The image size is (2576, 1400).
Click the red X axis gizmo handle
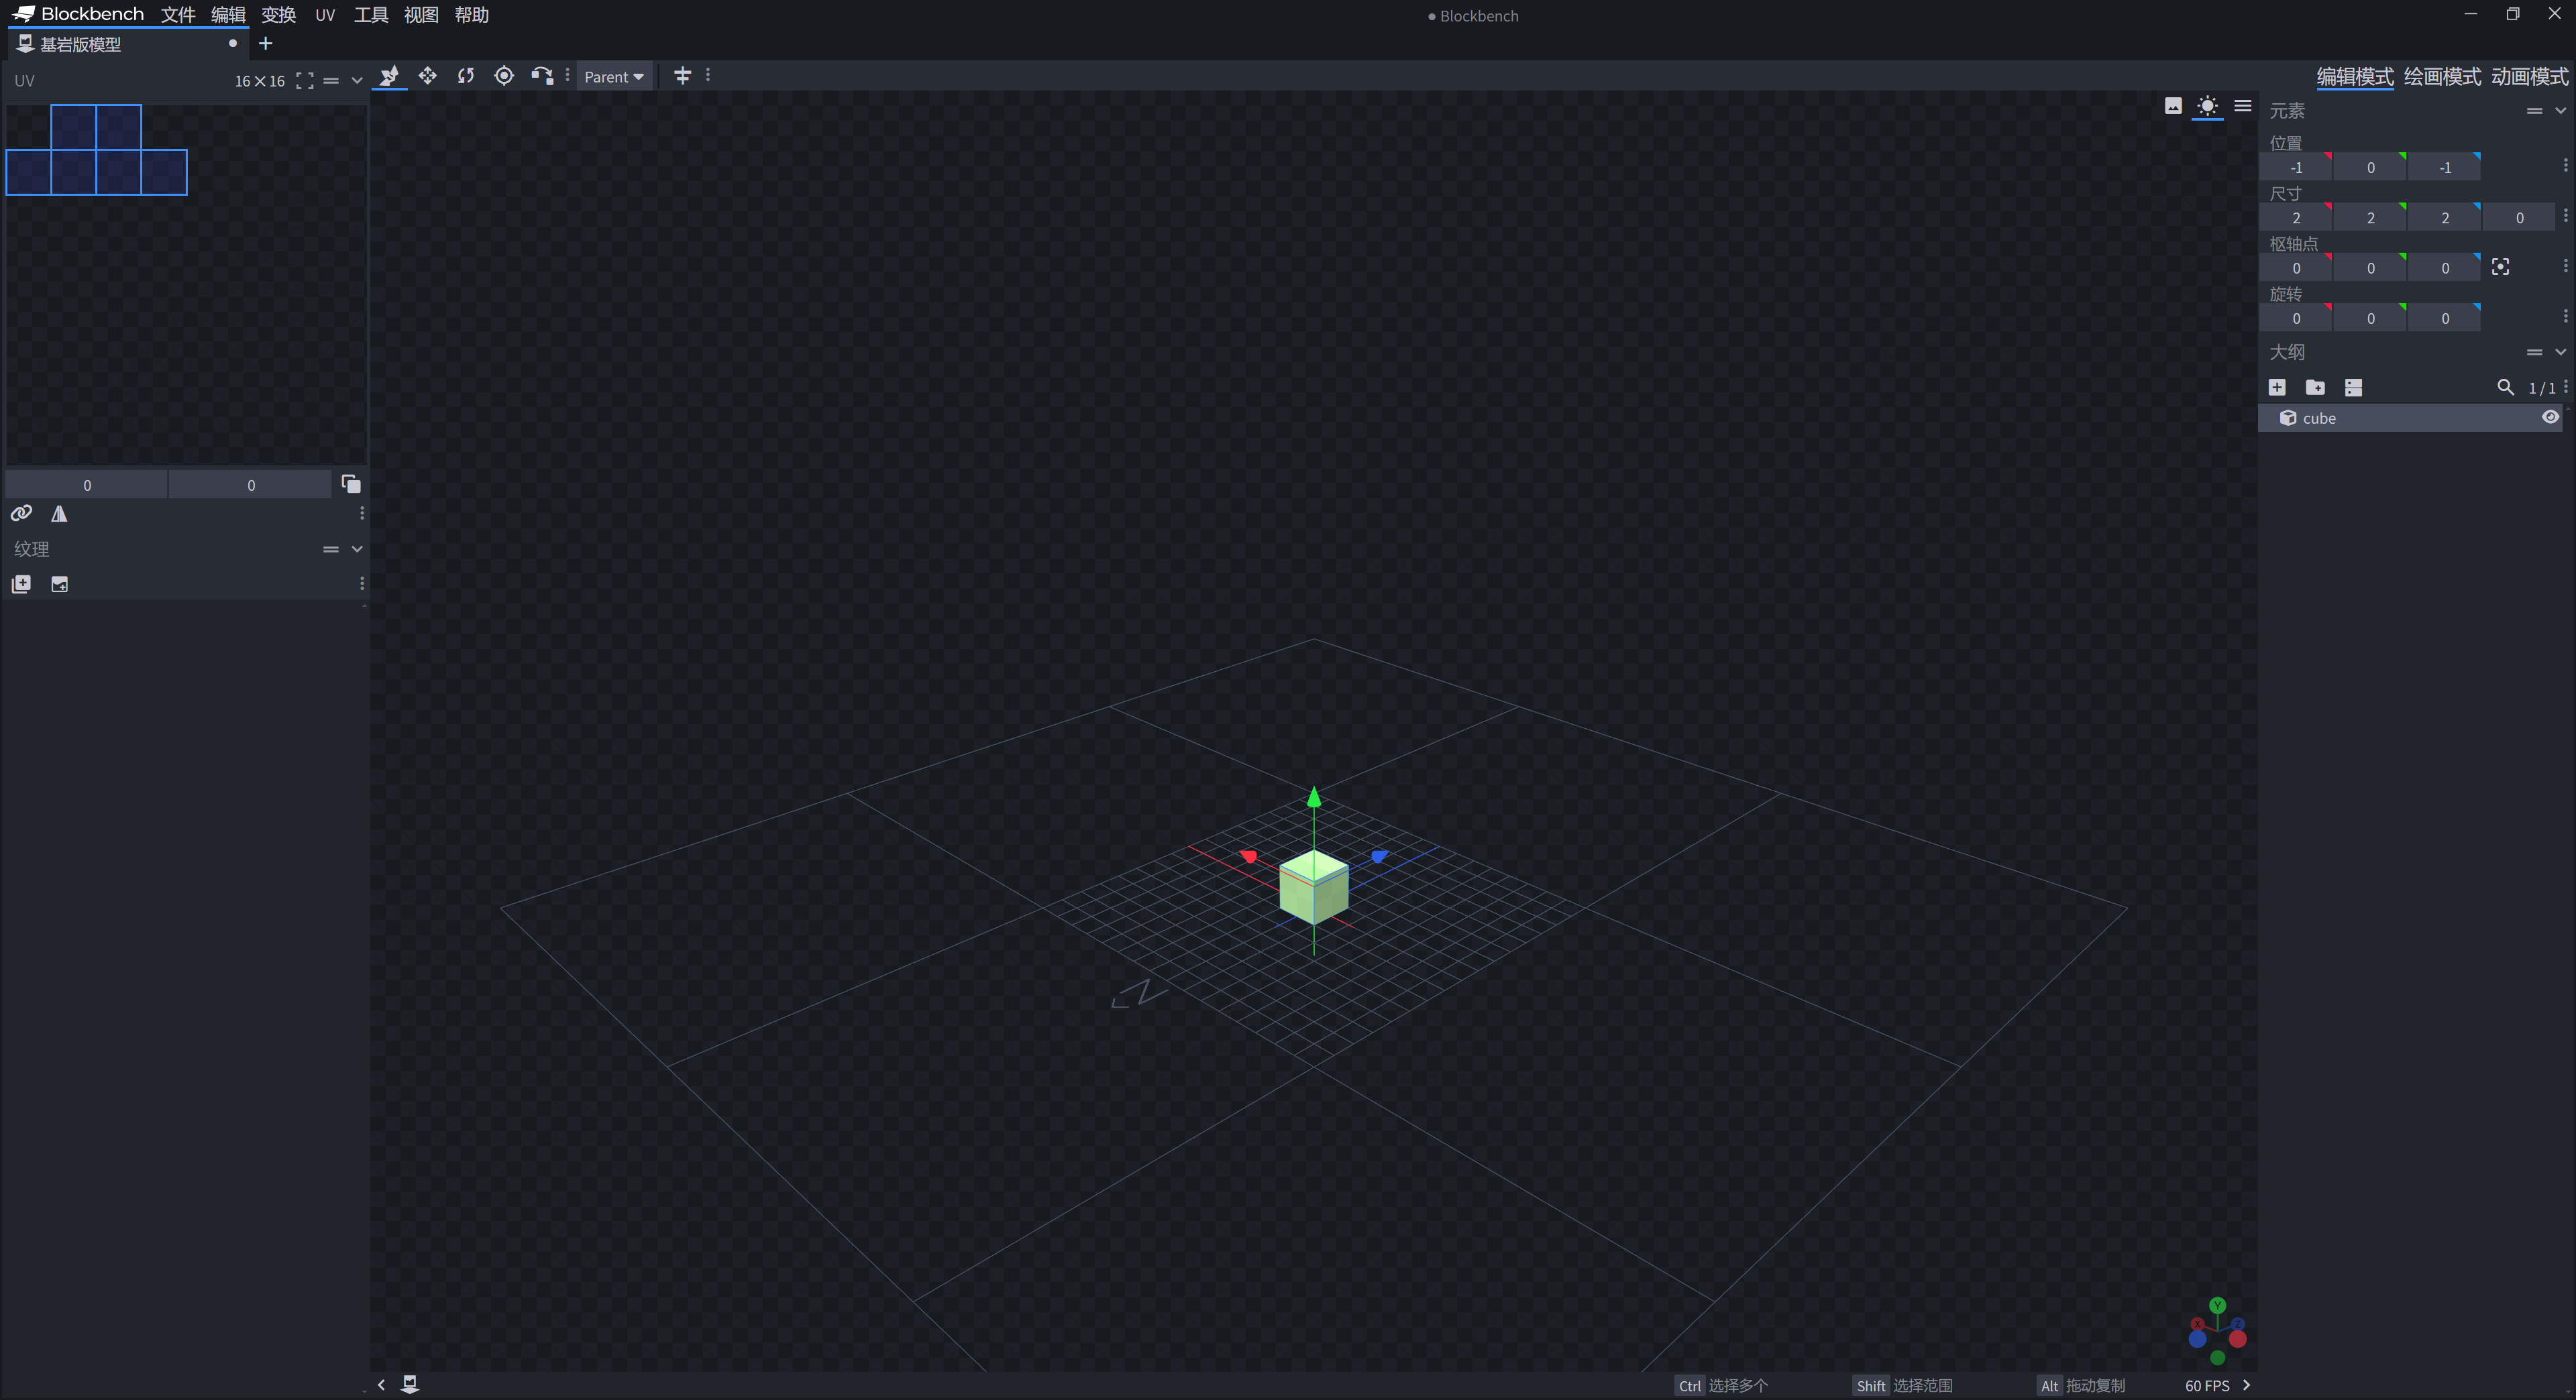1248,856
